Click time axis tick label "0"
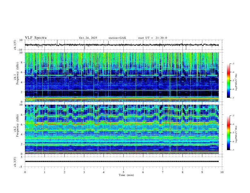The image size is (250, 193). pyautogui.click(x=25, y=172)
